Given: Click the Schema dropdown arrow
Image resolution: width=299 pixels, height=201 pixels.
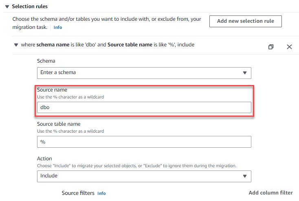Looking at the screenshot, I should click(245, 73).
